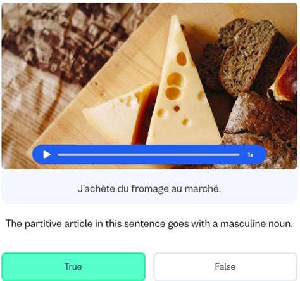Answer True to the statement
The height and width of the screenshot is (281, 300).
(73, 266)
